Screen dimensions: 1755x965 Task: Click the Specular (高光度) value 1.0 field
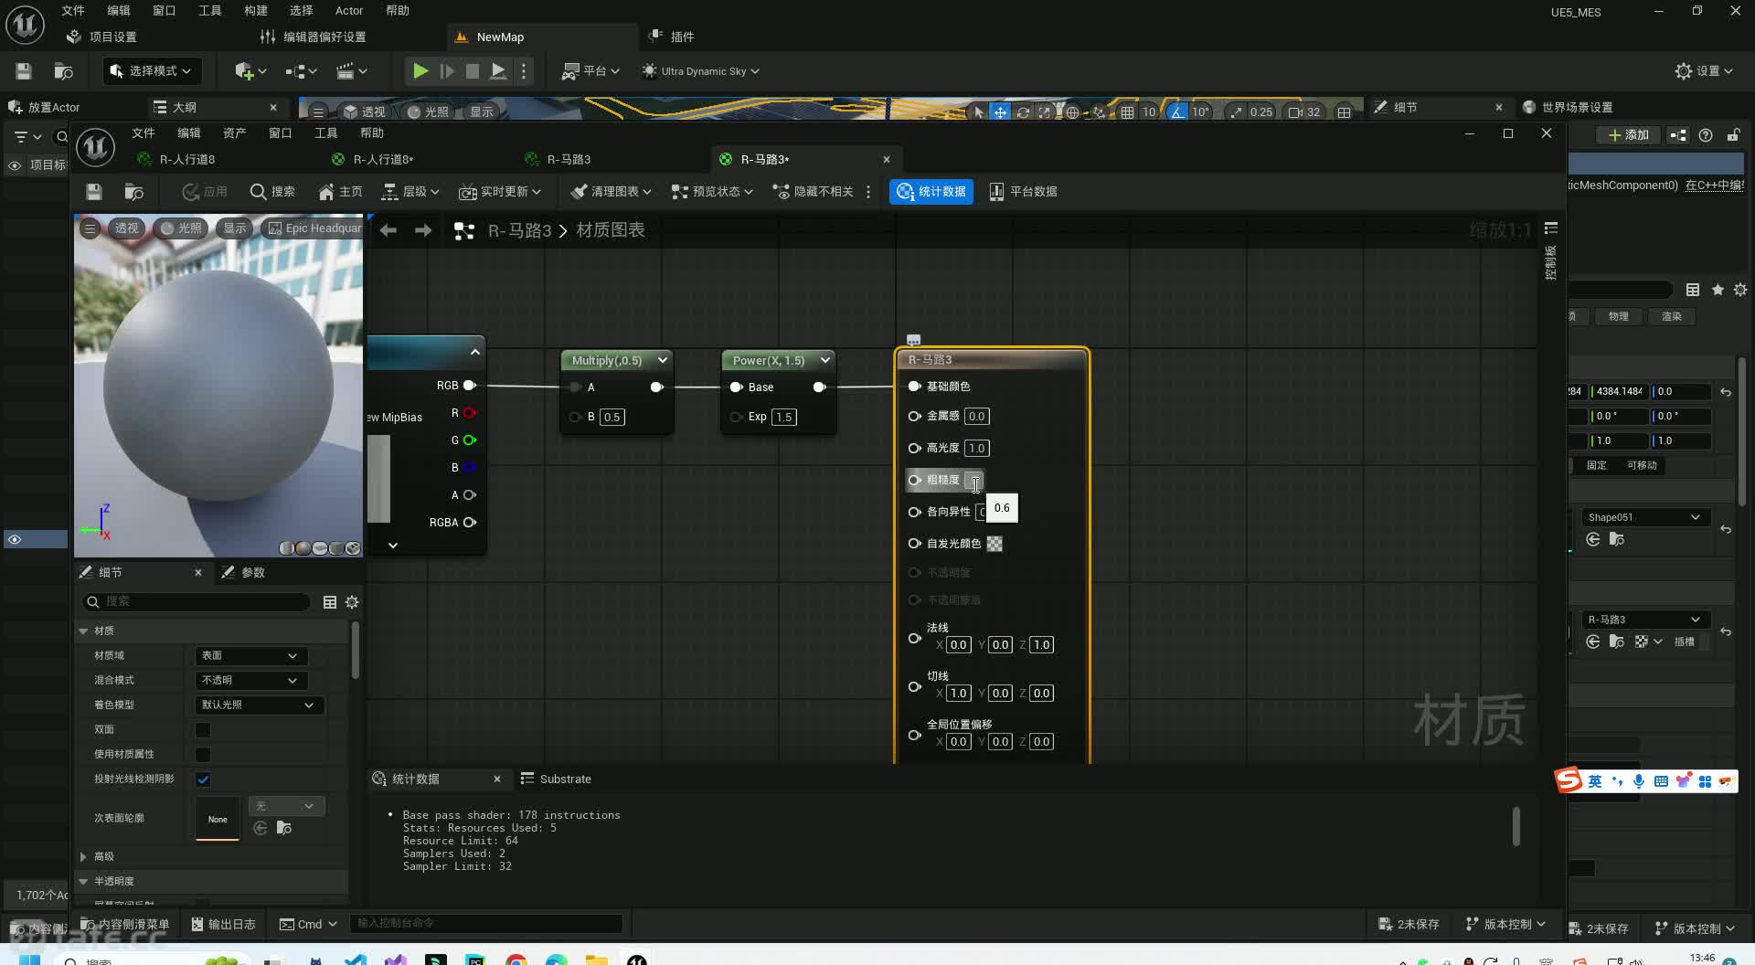(976, 449)
